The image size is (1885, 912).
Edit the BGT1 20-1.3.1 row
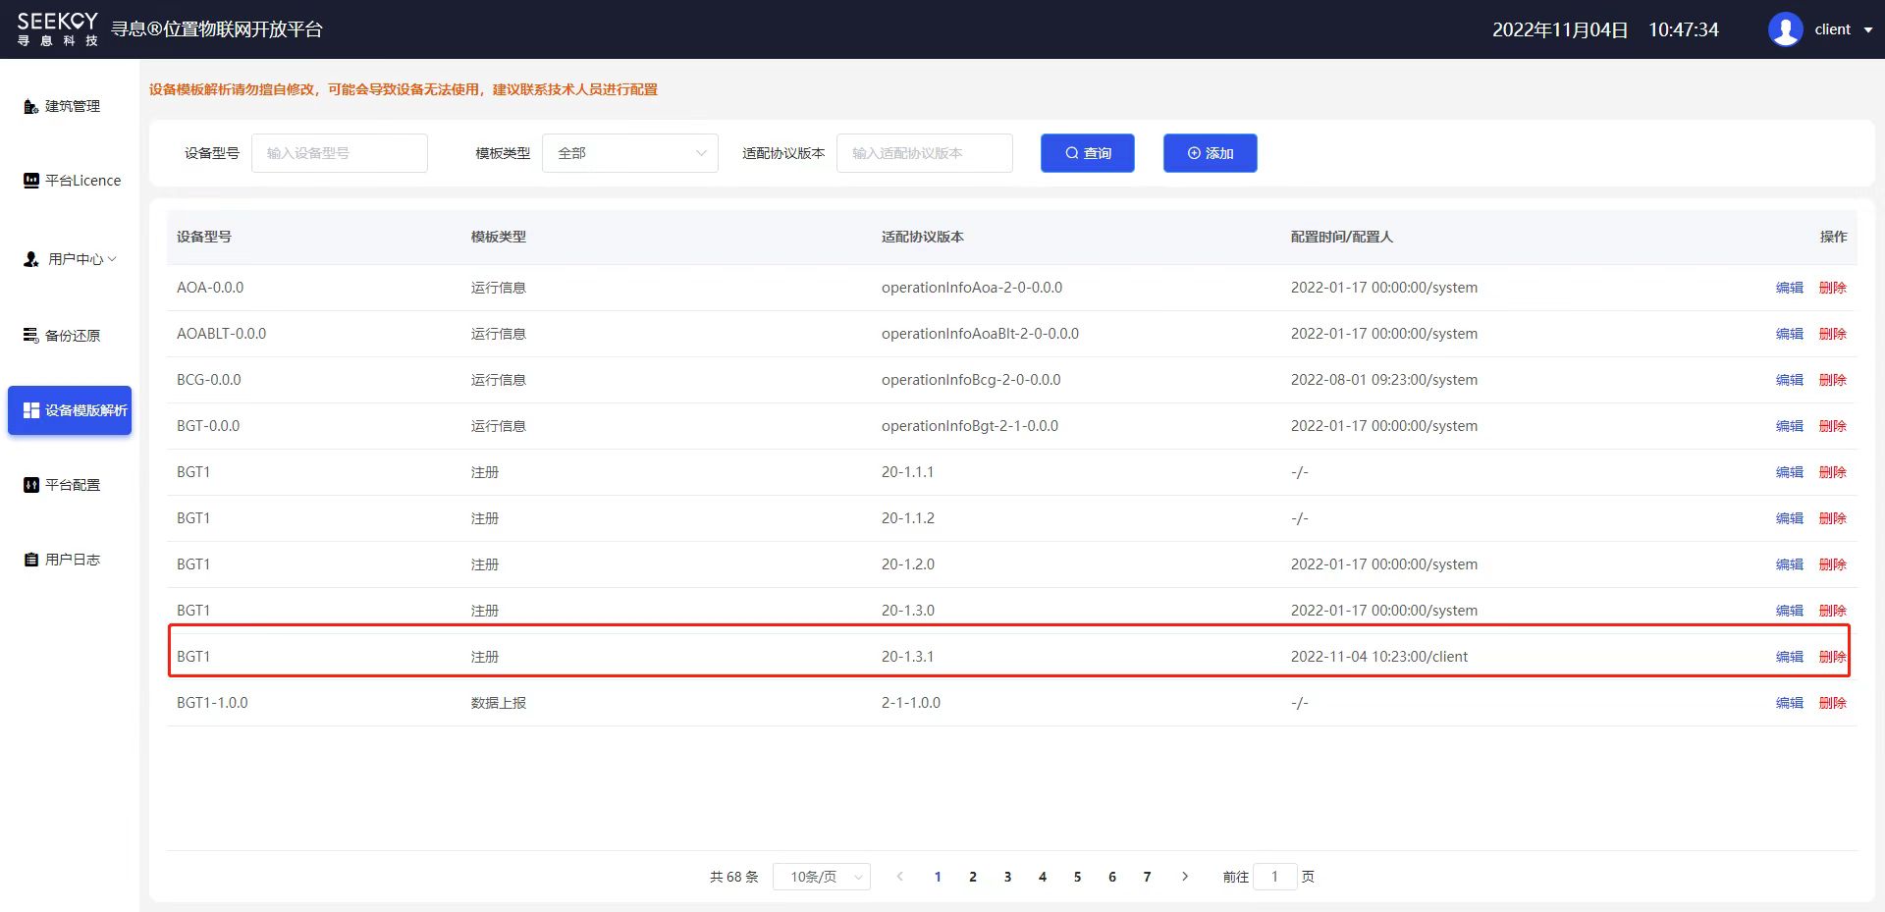(x=1790, y=657)
